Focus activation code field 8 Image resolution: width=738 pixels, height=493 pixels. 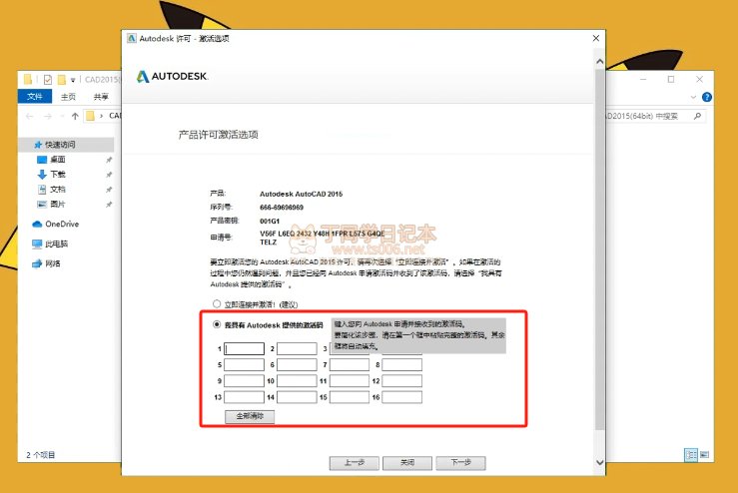click(x=401, y=364)
